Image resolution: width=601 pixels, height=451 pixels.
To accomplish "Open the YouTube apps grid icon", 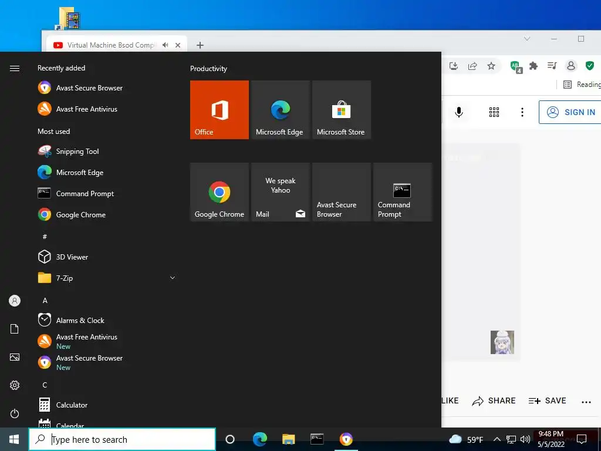I will 494,112.
